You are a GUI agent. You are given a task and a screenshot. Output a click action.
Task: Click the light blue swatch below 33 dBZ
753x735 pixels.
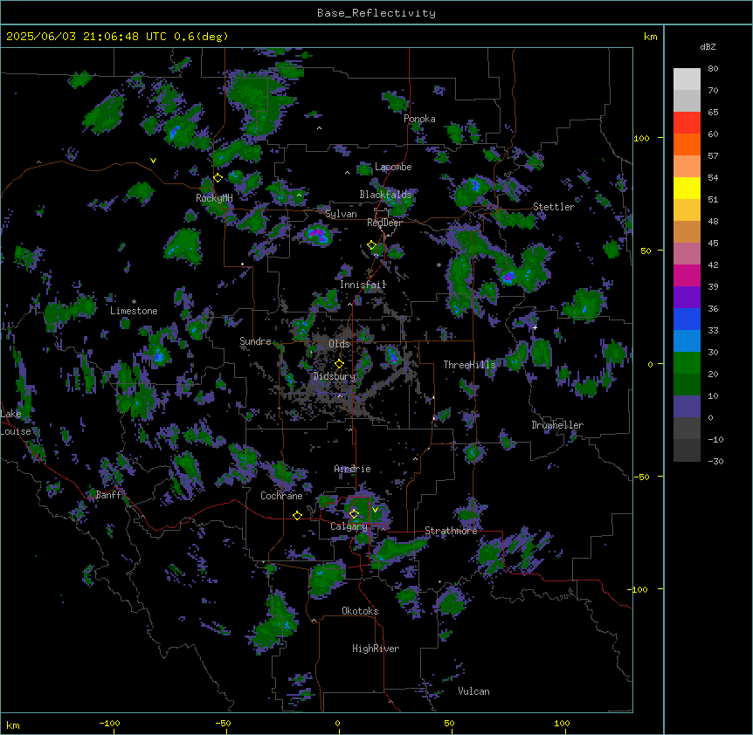[x=687, y=341]
